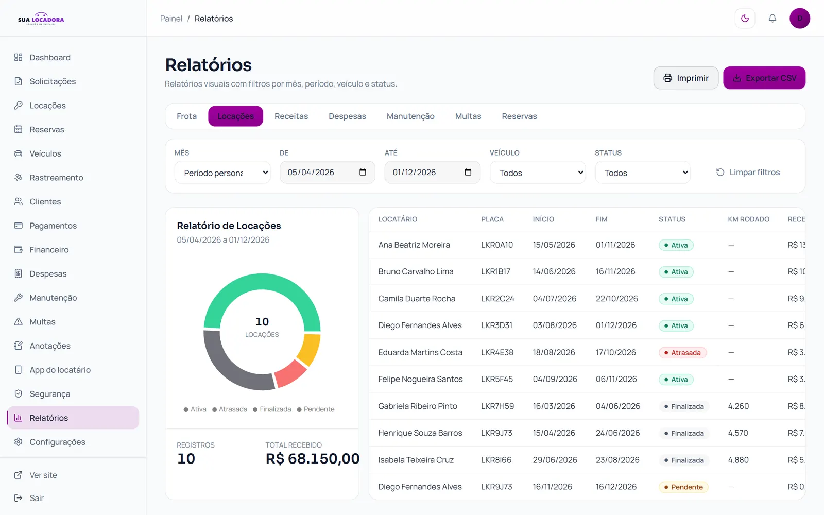
Task: Toggle dark mode with the moon icon
Action: click(745, 19)
